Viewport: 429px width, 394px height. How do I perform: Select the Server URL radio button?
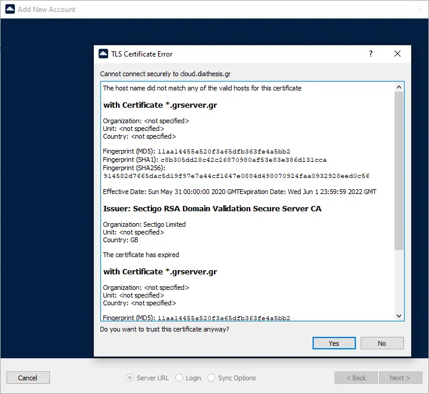point(130,378)
